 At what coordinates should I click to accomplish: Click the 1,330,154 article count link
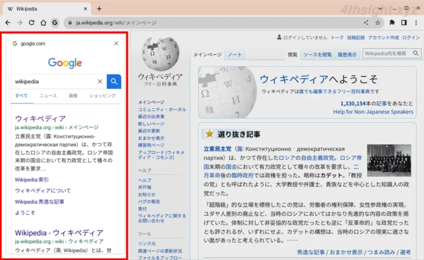[353, 104]
